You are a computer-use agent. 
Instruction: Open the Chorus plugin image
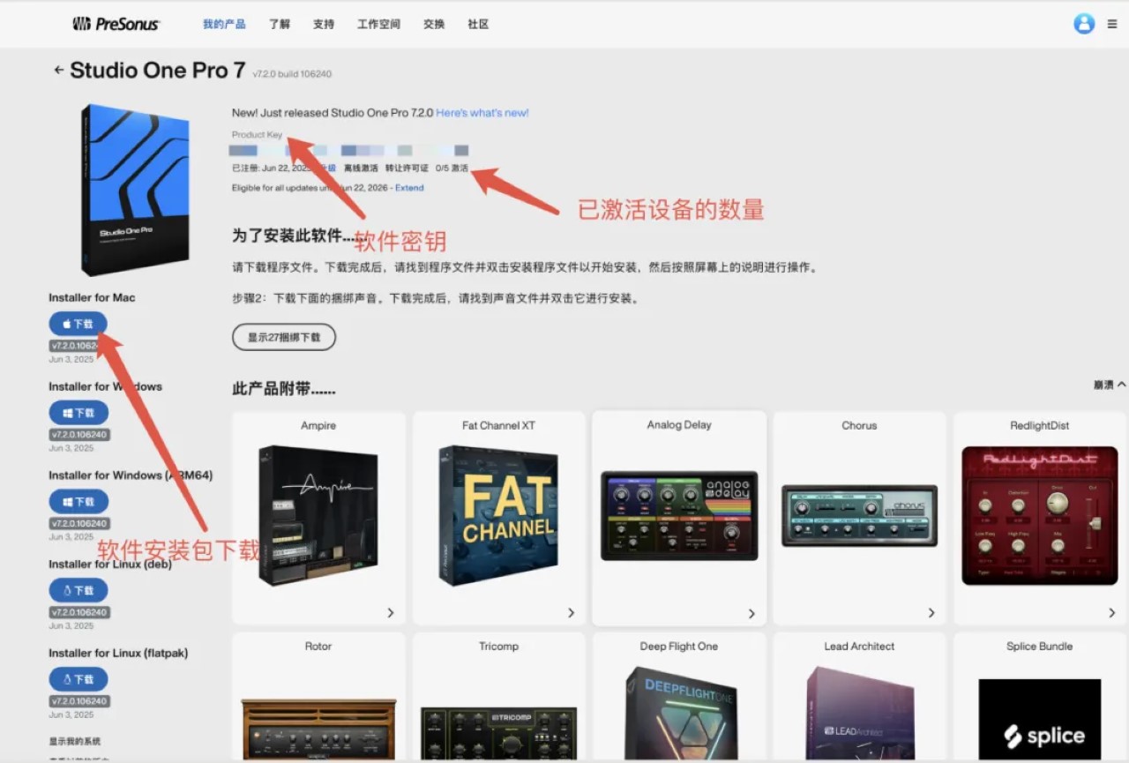[x=859, y=516]
